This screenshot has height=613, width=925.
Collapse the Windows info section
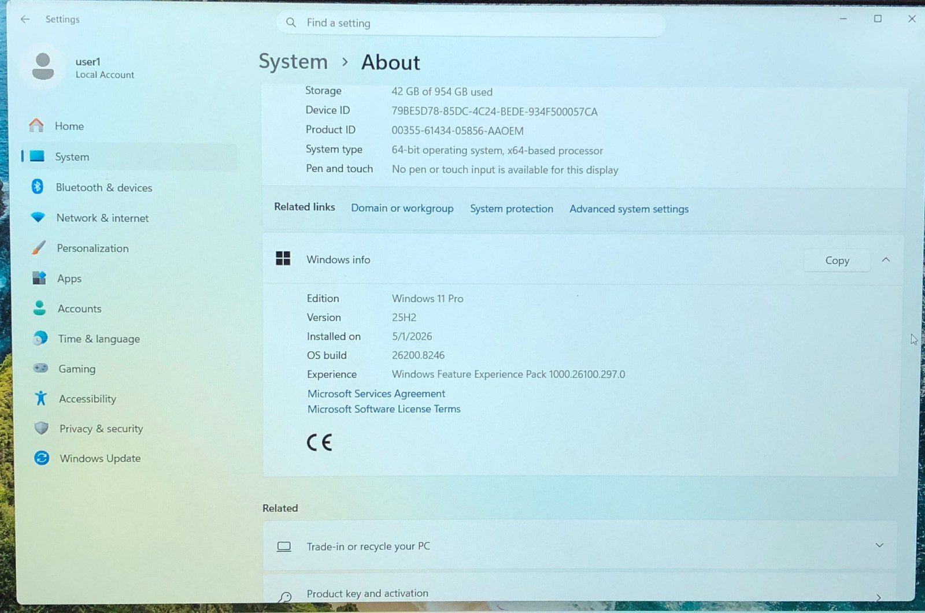pos(886,260)
